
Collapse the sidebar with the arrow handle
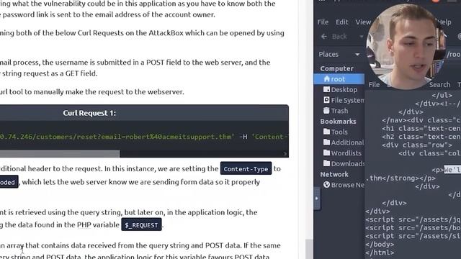pyautogui.click(x=317, y=199)
